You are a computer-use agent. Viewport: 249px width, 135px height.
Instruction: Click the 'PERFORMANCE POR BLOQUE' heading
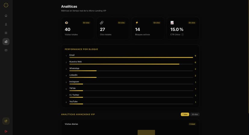click(81, 49)
